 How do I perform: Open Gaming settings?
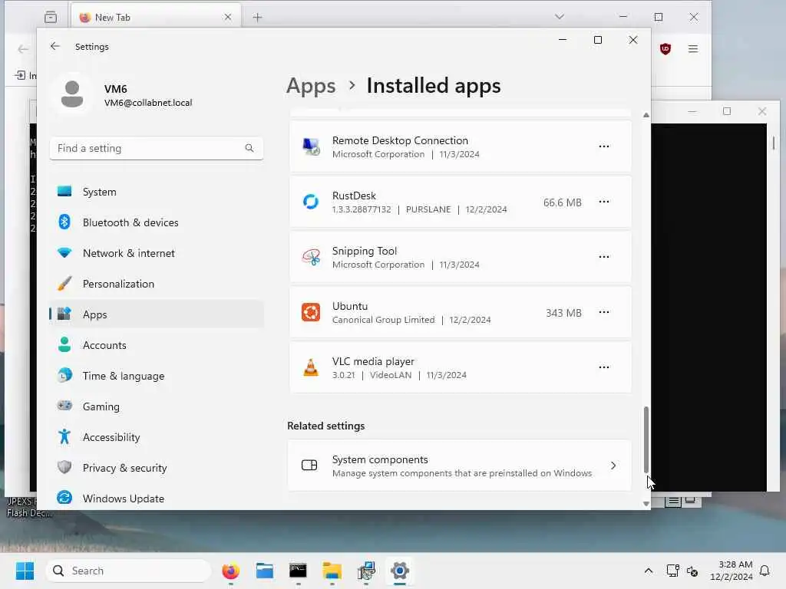click(157, 406)
